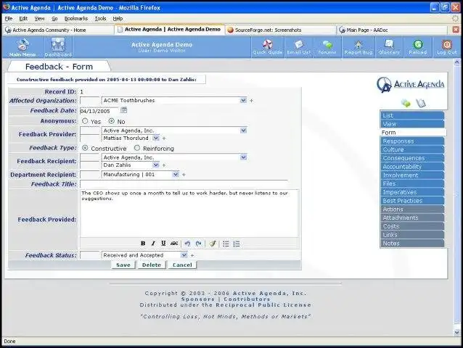Close the current Firefox tab with red X
Image resolution: width=463 pixels, height=348 pixels.
pyautogui.click(x=456, y=30)
